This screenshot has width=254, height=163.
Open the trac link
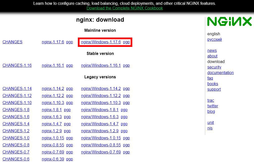(211, 101)
